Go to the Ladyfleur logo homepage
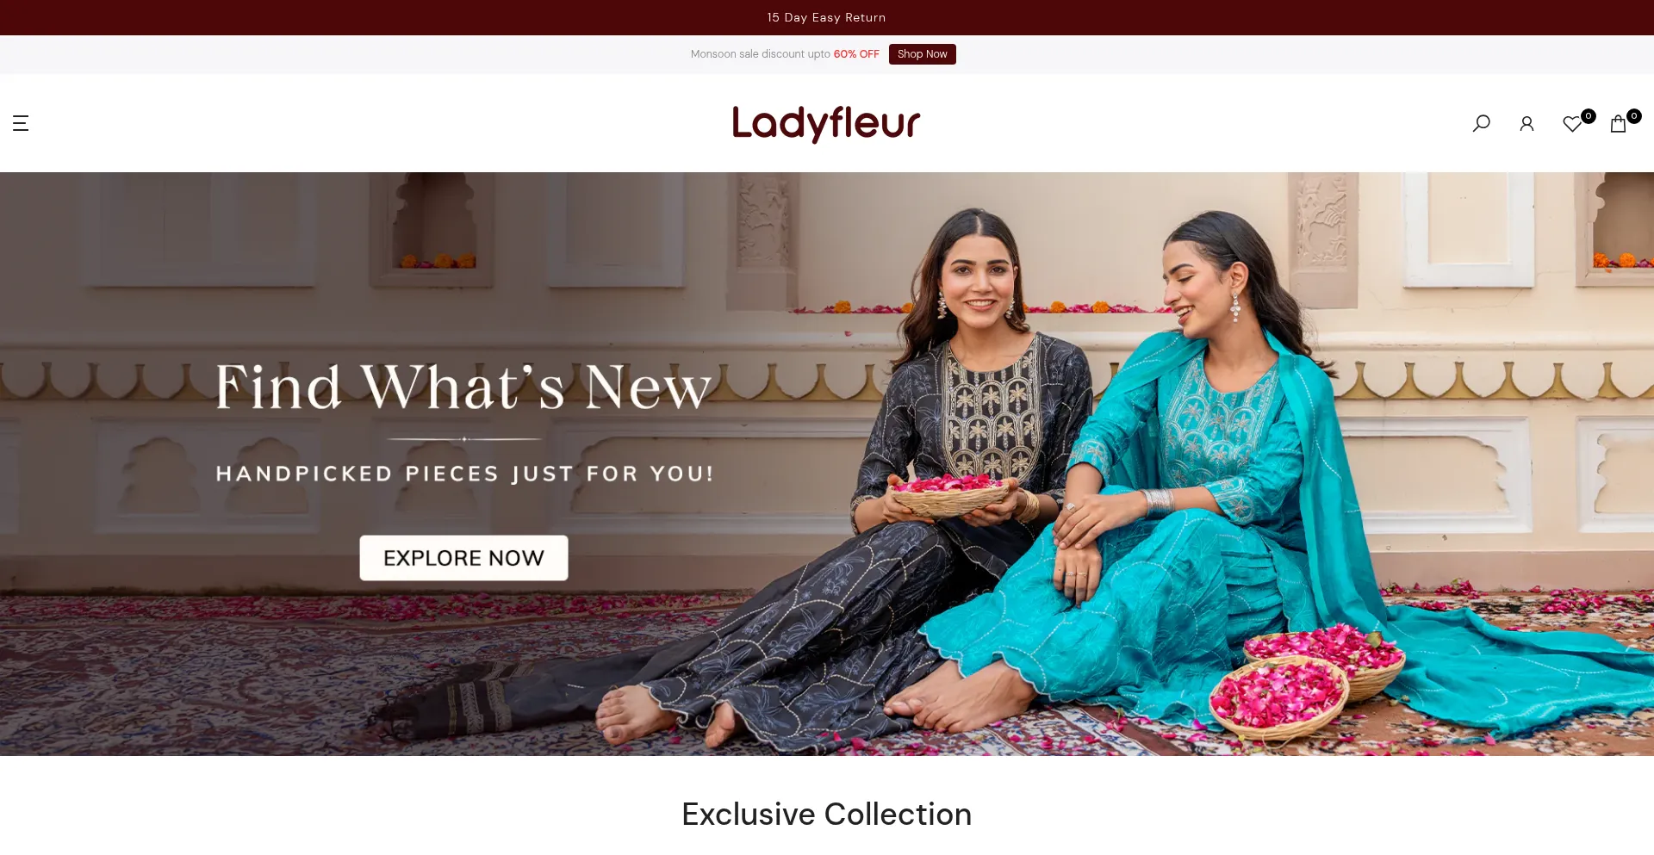Viewport: 1654px width, 855px height. pos(826,123)
